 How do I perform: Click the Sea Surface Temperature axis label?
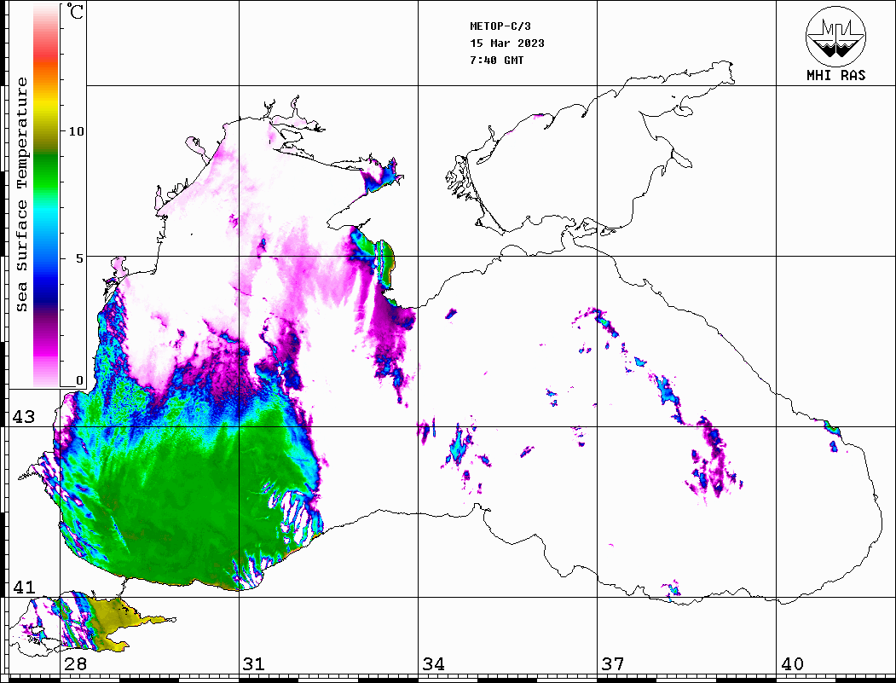pos(21,194)
